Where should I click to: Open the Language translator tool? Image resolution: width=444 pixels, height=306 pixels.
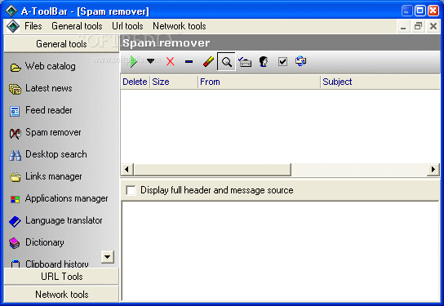coord(64,220)
